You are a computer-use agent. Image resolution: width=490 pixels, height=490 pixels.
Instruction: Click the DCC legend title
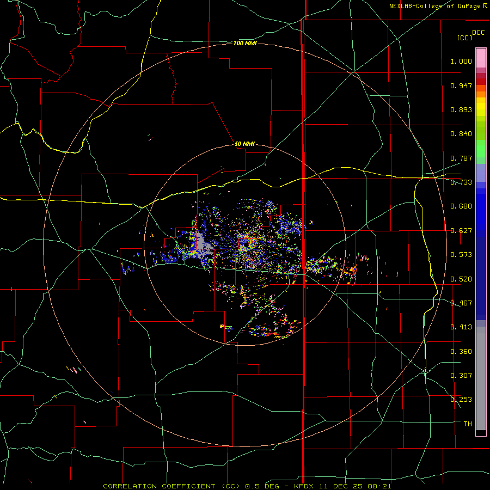(478, 33)
